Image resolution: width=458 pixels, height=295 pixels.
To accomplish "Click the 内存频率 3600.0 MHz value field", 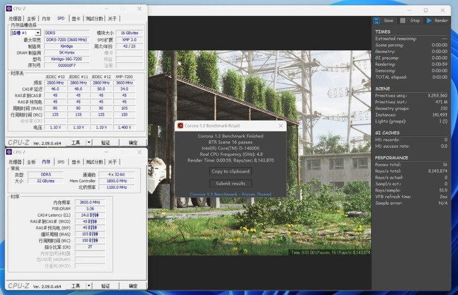I will pyautogui.click(x=89, y=202).
